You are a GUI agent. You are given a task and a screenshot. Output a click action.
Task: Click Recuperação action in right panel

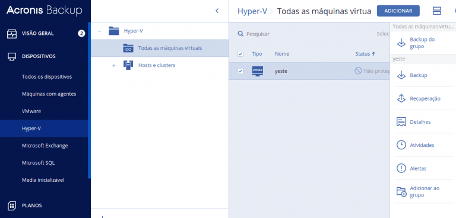[425, 98]
